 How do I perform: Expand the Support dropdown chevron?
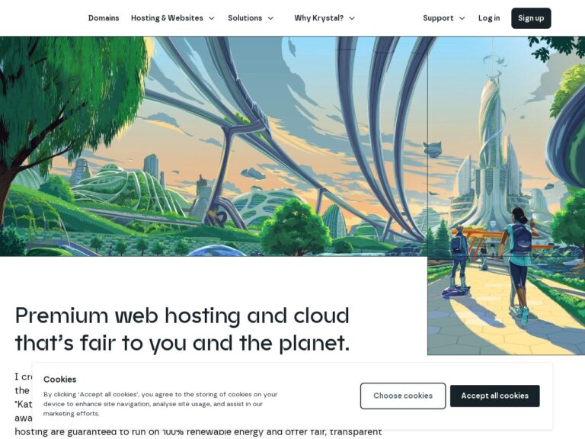click(462, 18)
